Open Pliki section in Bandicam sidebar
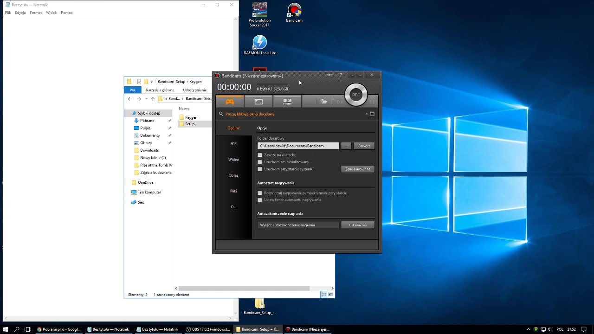 coord(233,191)
